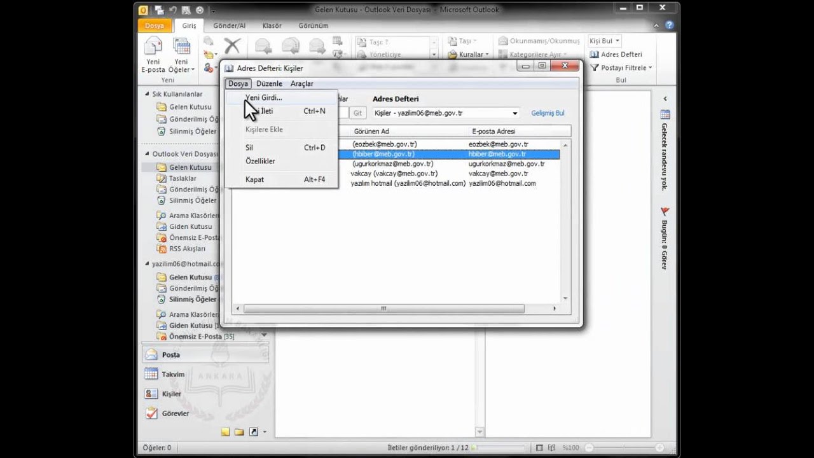Image resolution: width=814 pixels, height=458 pixels.
Task: Switch to the Posta navigation pane
Action: pyautogui.click(x=205, y=355)
